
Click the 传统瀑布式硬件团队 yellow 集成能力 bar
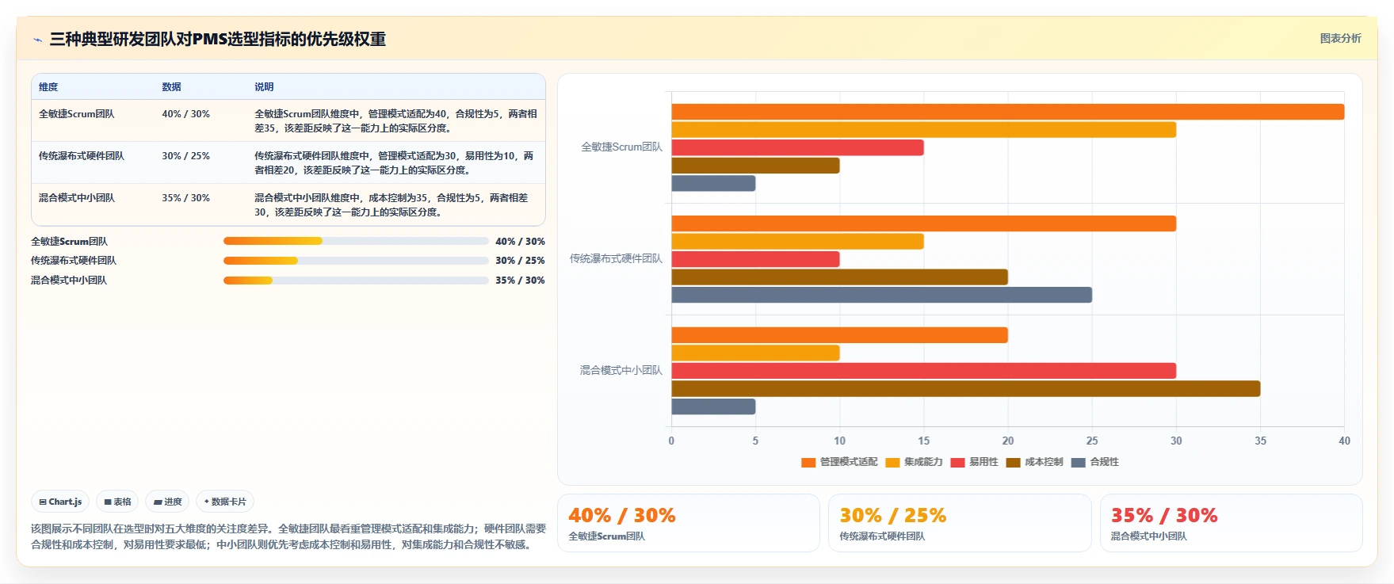[x=797, y=242]
